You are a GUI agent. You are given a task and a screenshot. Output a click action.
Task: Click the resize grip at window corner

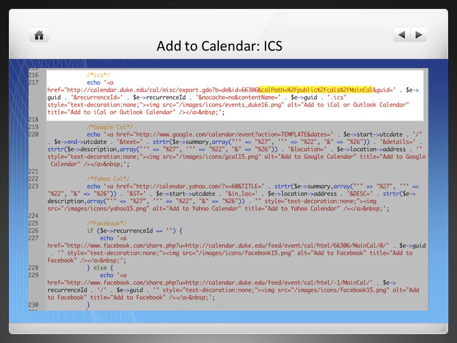click(x=443, y=329)
